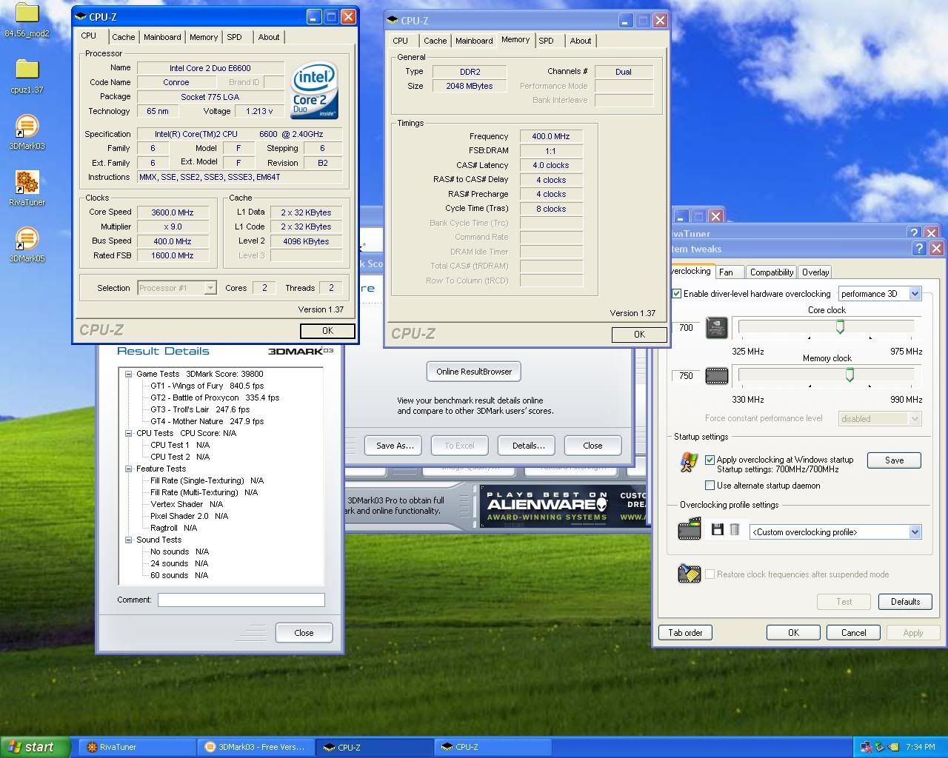Click the memory clock chip icon

[x=716, y=376]
